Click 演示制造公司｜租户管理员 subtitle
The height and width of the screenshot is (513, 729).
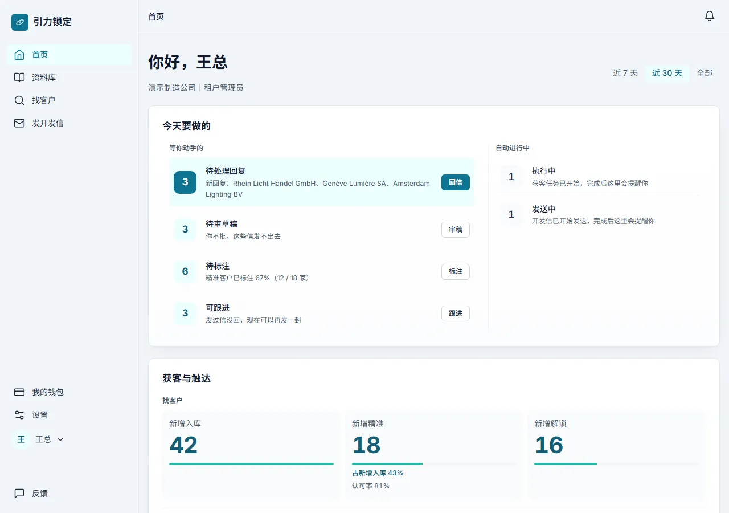point(196,88)
